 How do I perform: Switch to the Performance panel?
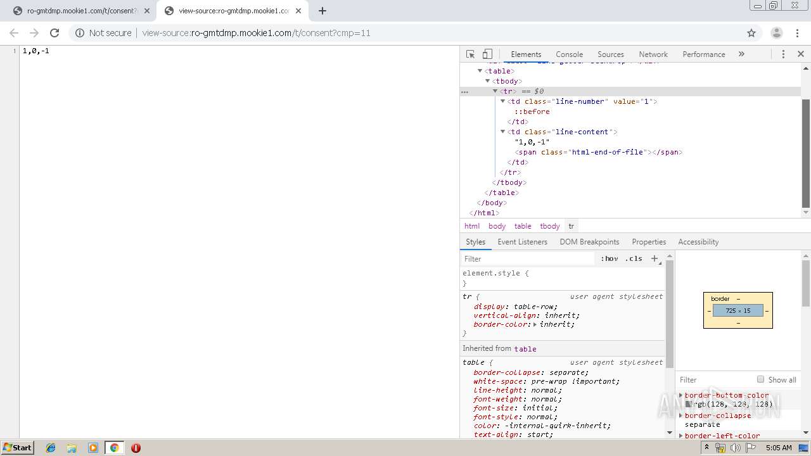pos(704,54)
